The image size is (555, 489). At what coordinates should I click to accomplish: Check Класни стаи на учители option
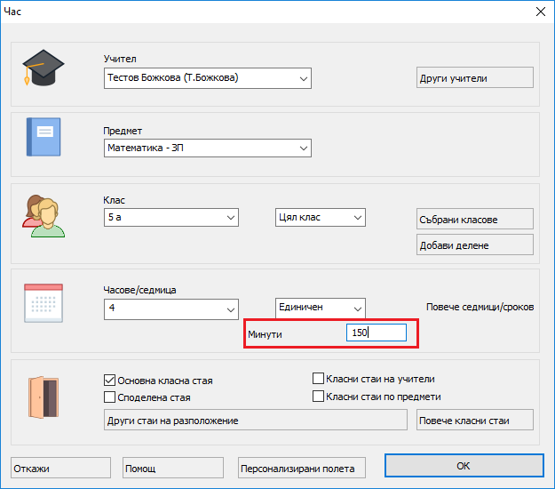click(x=319, y=379)
